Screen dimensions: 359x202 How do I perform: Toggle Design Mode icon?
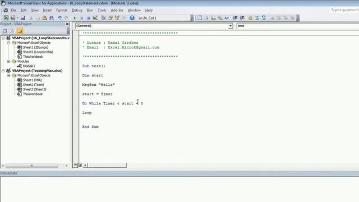95,18
